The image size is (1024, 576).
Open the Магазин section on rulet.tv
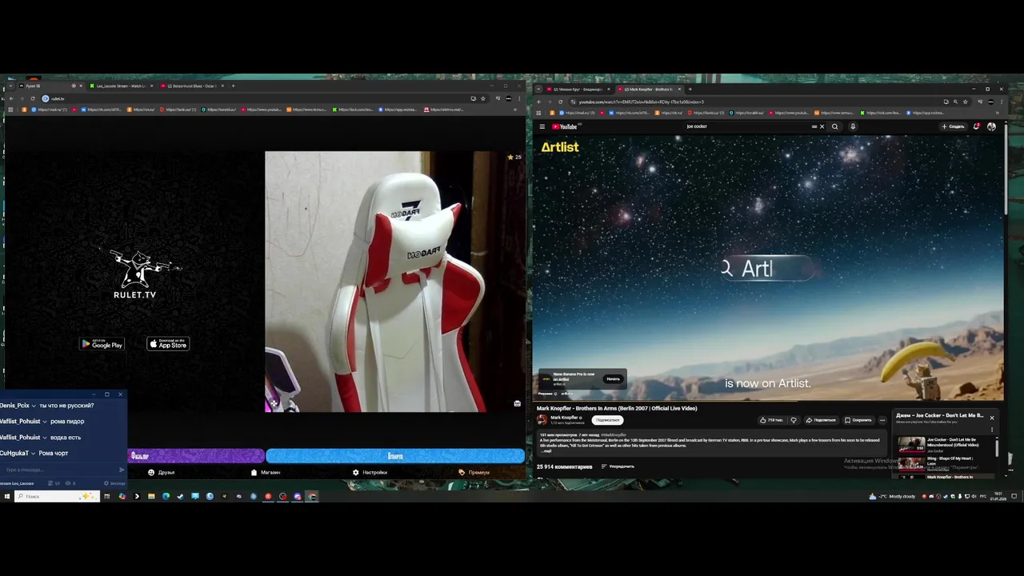point(266,472)
